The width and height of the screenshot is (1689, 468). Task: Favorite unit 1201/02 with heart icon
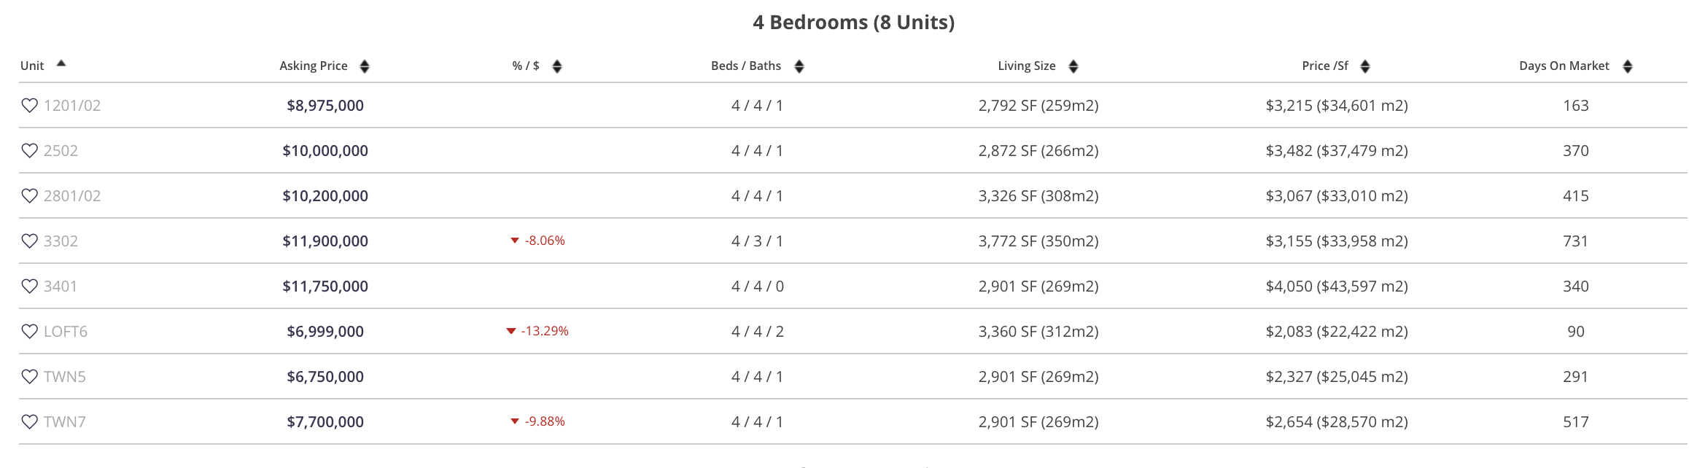point(29,106)
